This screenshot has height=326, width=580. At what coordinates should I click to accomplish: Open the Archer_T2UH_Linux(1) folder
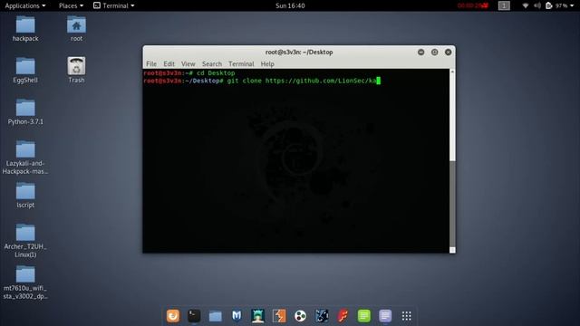point(25,241)
